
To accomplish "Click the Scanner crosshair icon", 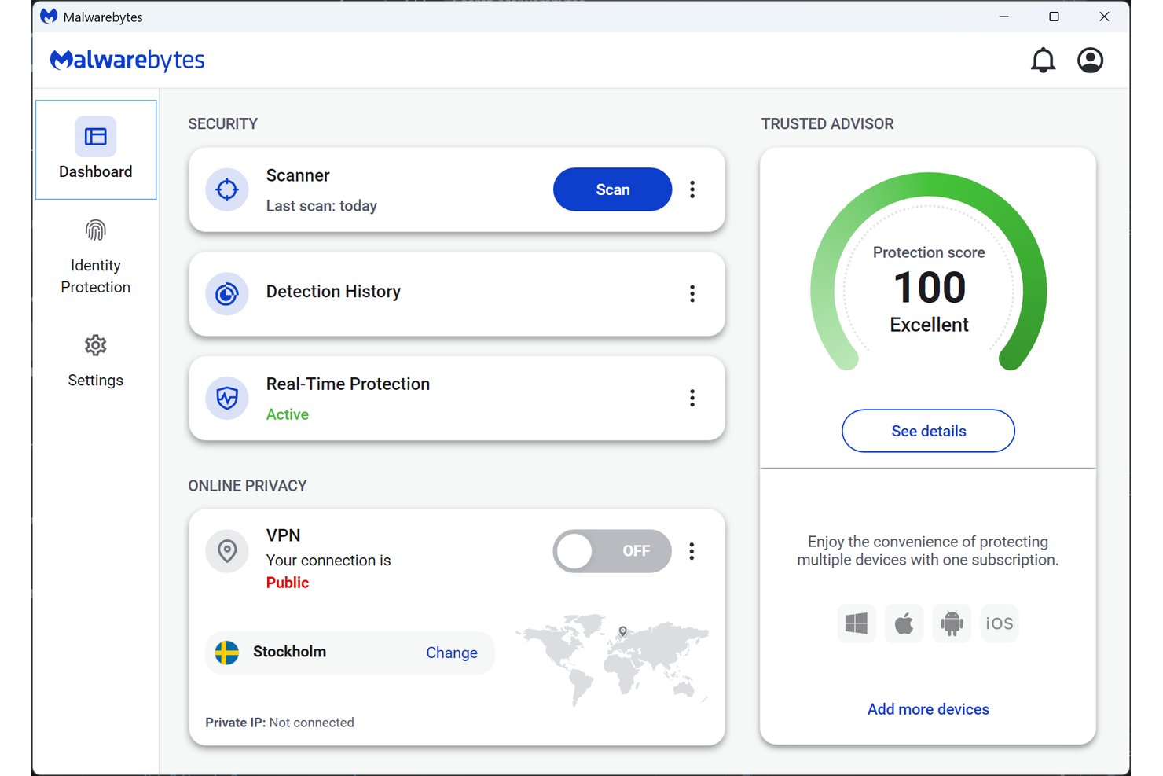I will (227, 189).
